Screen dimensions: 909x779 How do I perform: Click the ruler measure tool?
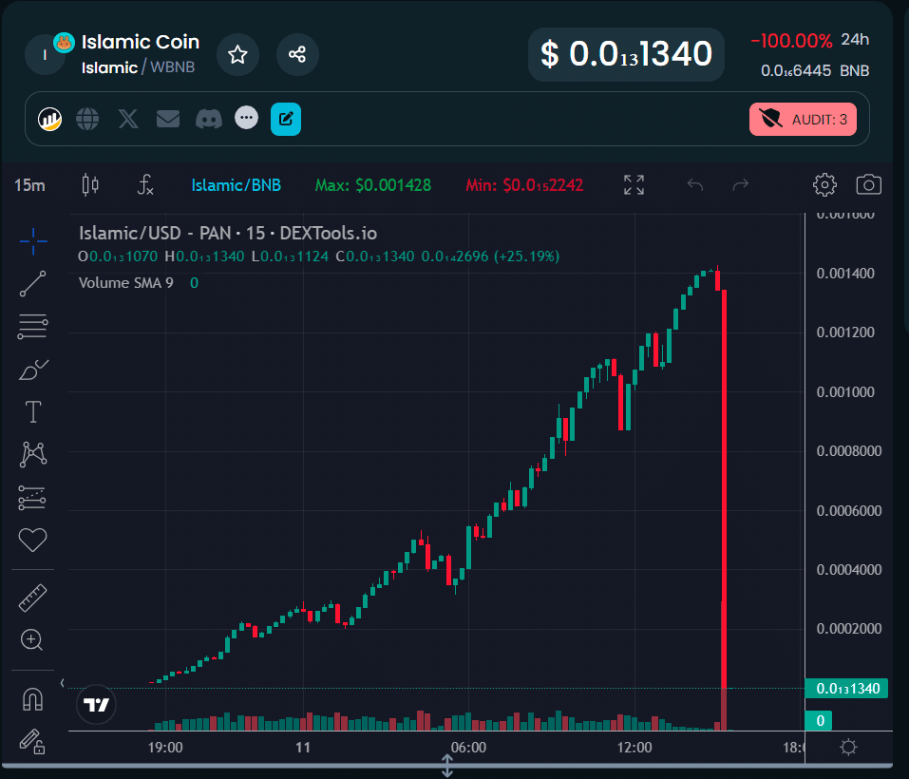pyautogui.click(x=33, y=598)
